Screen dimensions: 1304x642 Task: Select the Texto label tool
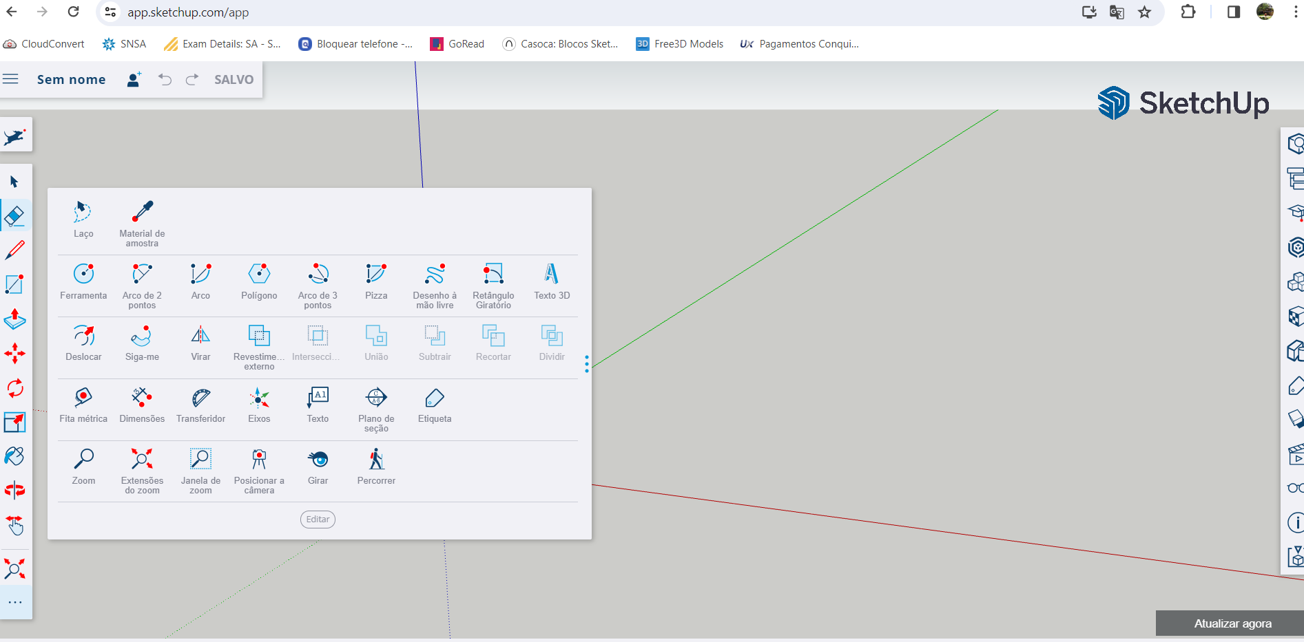pyautogui.click(x=318, y=405)
